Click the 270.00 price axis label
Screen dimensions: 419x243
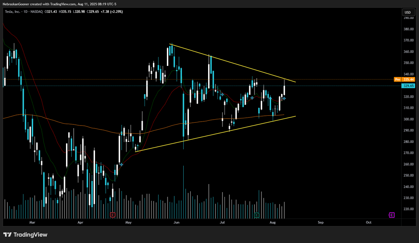(x=408, y=153)
